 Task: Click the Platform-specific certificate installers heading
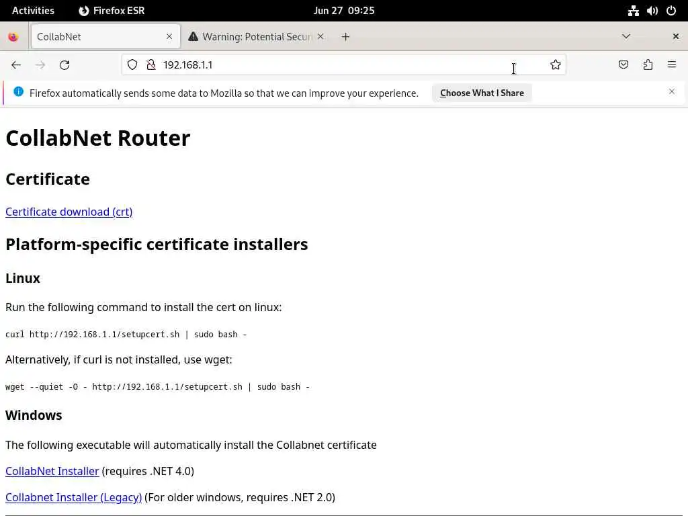(x=157, y=245)
